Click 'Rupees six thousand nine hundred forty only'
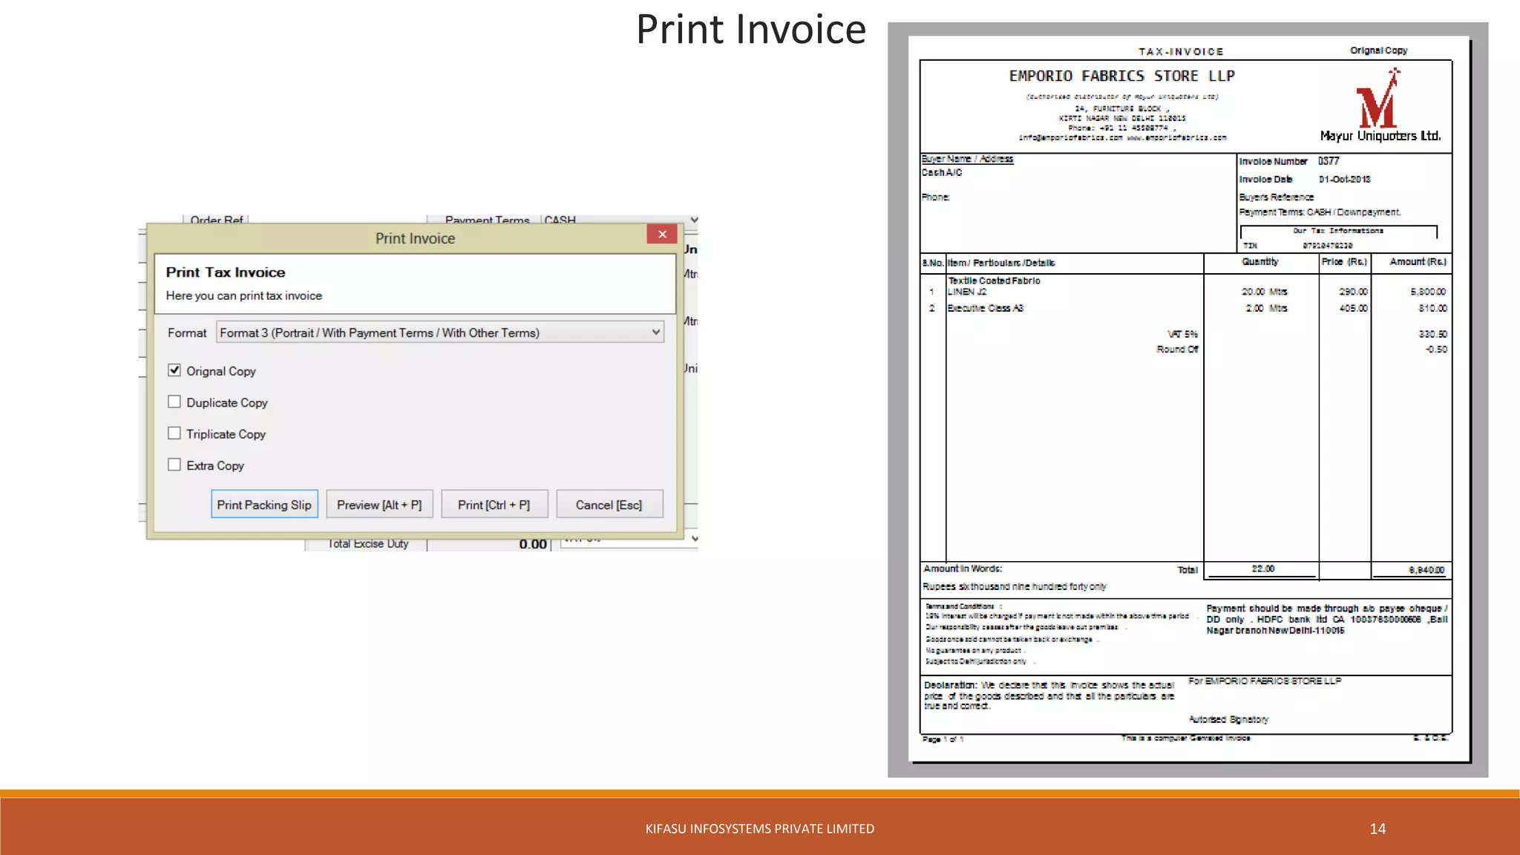Image resolution: width=1520 pixels, height=855 pixels. (1015, 586)
